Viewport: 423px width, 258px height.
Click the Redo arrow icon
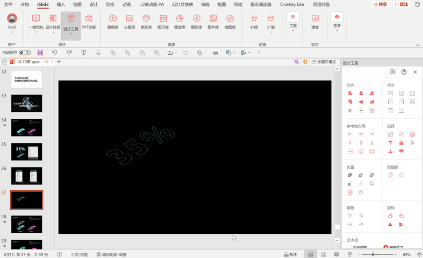coord(69,53)
